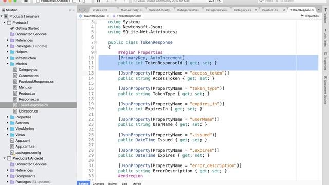Expand the Components folder
329x185 pixels.
[8, 176]
